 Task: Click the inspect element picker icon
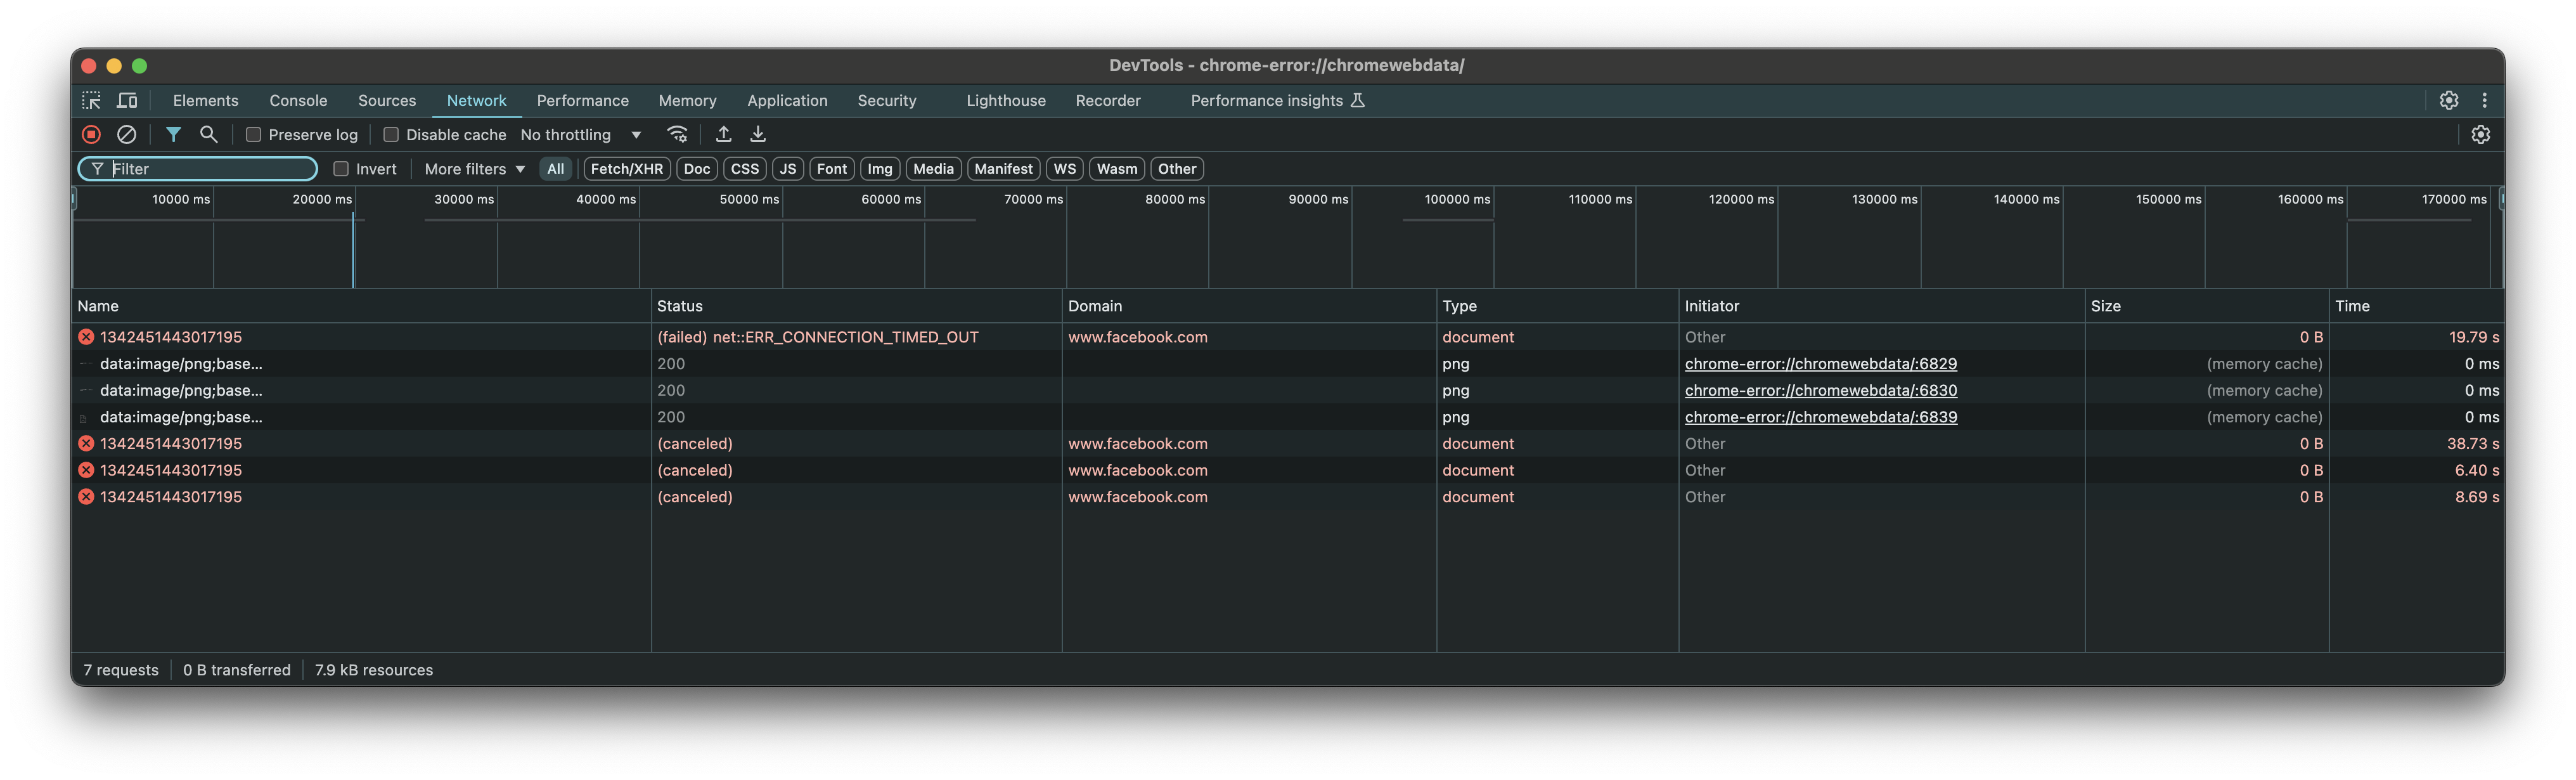pyautogui.click(x=92, y=100)
